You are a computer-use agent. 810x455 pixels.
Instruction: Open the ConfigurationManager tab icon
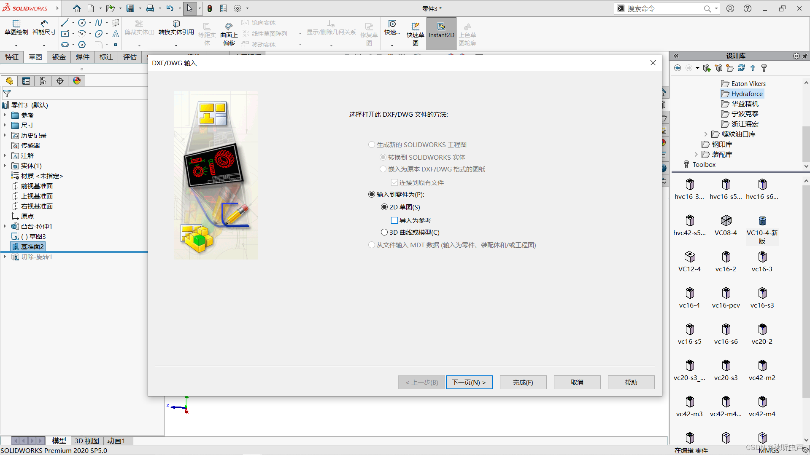click(43, 81)
